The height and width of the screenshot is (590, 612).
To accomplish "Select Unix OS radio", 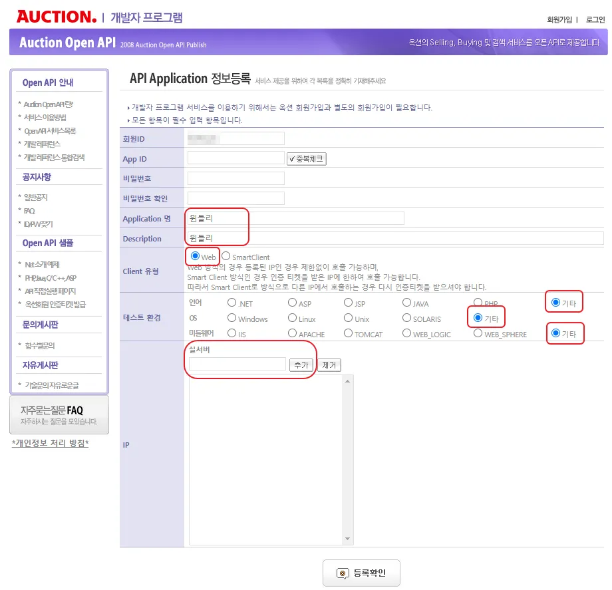I will (348, 318).
